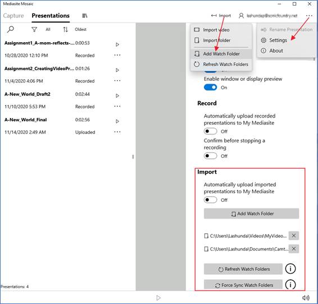Click the volume speaker icon
This screenshot has width=318, height=304.
pos(306,298)
